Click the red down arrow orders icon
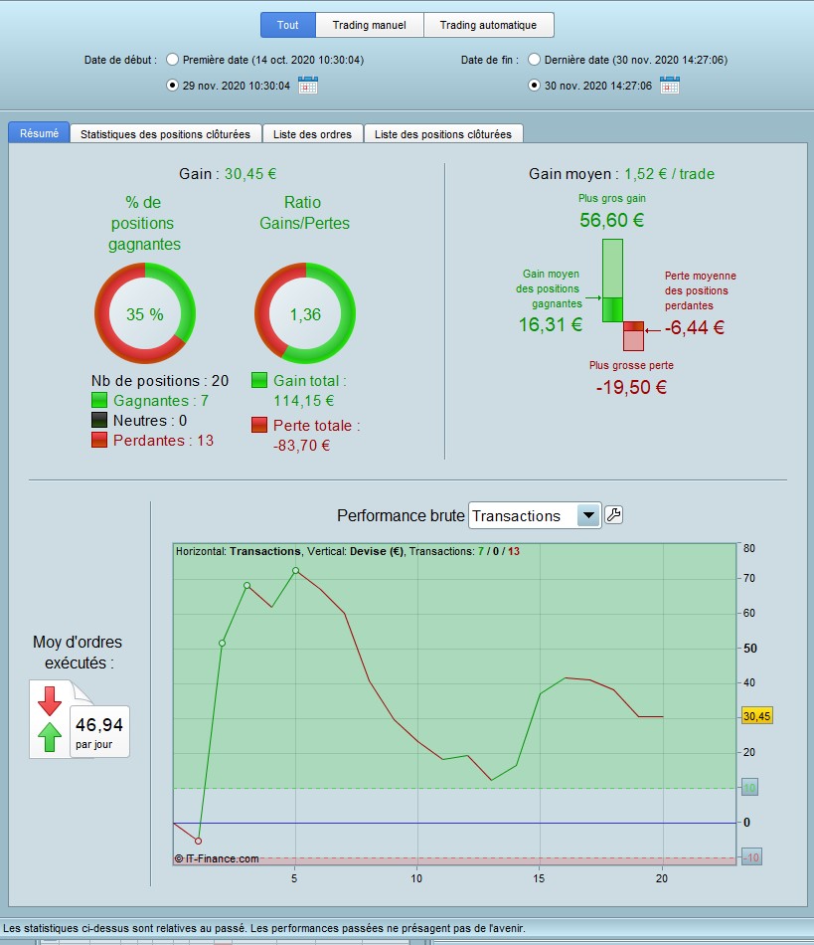The width and height of the screenshot is (814, 945). coord(50,701)
